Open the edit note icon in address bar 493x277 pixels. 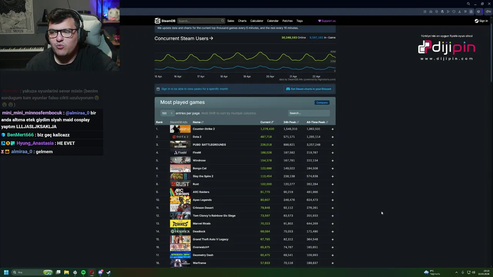coord(425,12)
